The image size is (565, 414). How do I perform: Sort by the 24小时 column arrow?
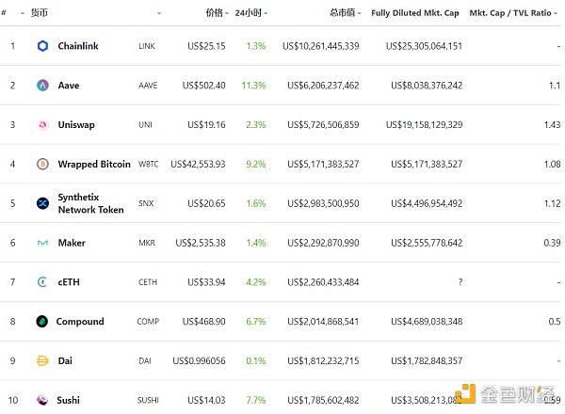[266, 13]
